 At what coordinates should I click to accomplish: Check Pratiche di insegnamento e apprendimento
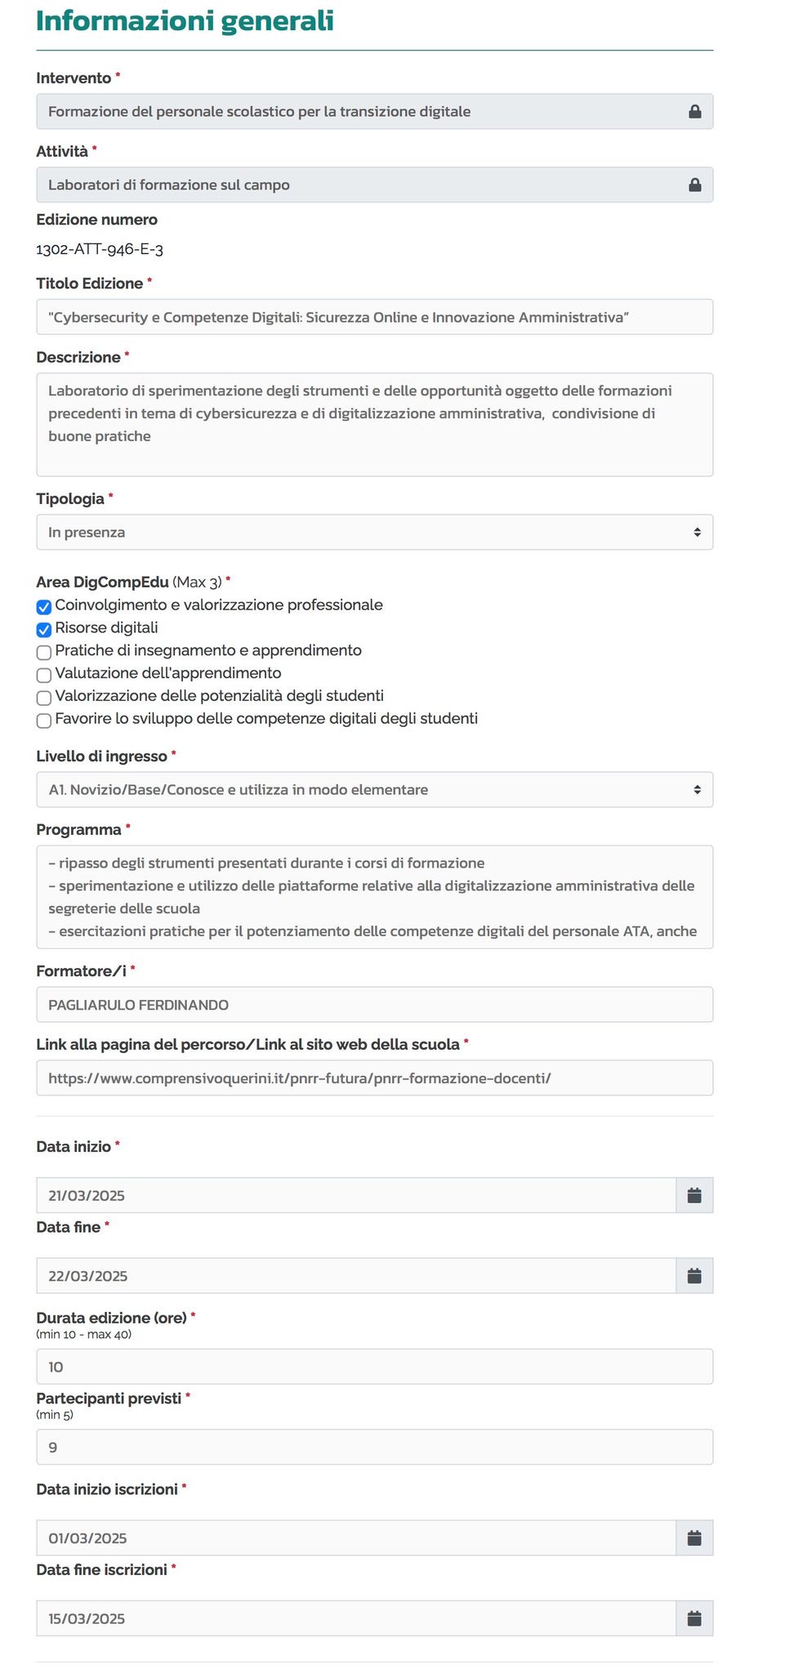[x=44, y=653]
